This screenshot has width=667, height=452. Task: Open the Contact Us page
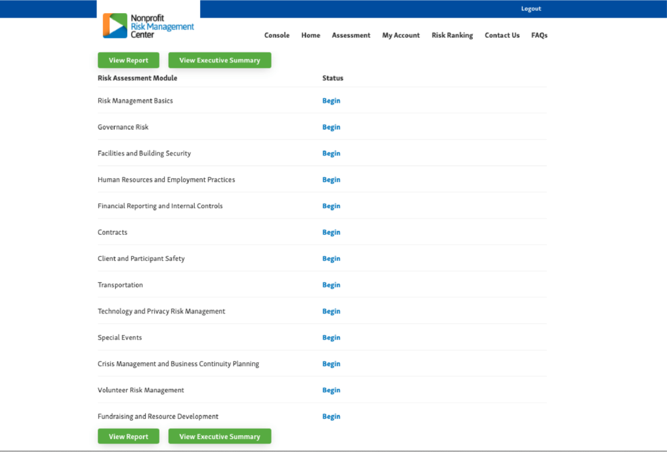(502, 35)
